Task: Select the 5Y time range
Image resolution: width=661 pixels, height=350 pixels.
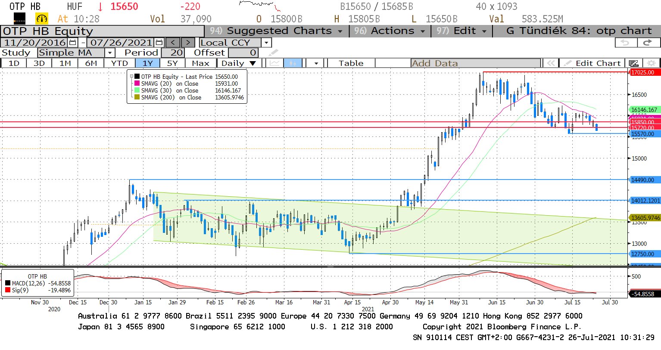Action: pos(172,63)
